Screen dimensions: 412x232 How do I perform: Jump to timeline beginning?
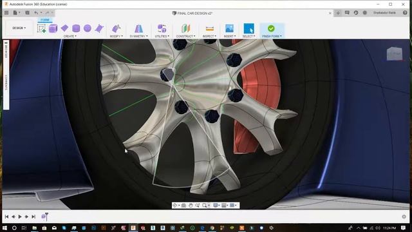(6, 217)
